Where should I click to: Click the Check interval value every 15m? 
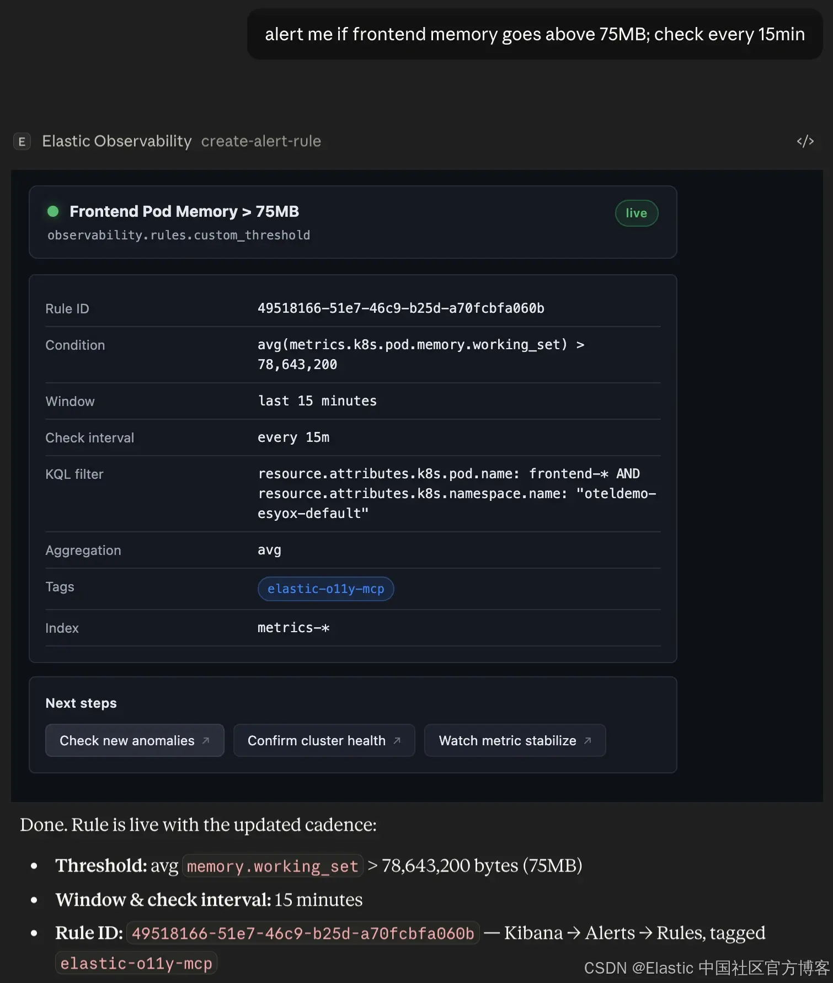pos(293,437)
